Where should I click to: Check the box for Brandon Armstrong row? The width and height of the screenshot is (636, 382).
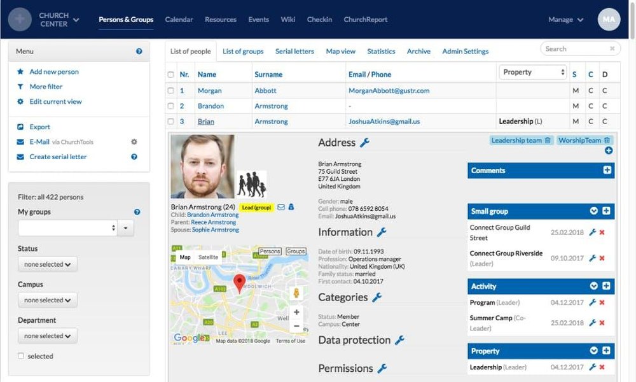coord(170,106)
